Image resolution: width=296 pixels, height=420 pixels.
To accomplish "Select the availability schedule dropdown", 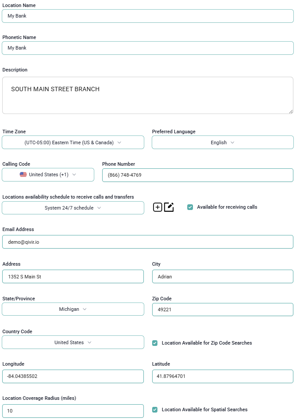I will 73,208.
